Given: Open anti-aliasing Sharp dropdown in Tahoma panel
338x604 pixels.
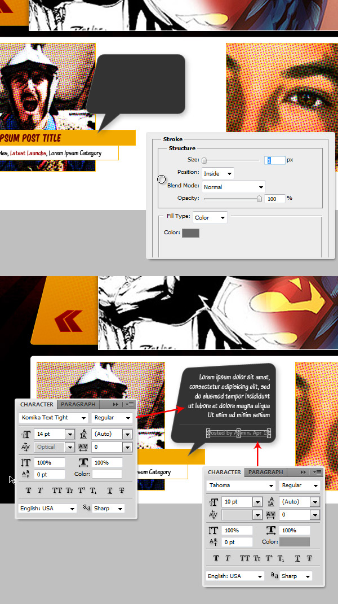Looking at the screenshot, I should pyautogui.click(x=296, y=576).
